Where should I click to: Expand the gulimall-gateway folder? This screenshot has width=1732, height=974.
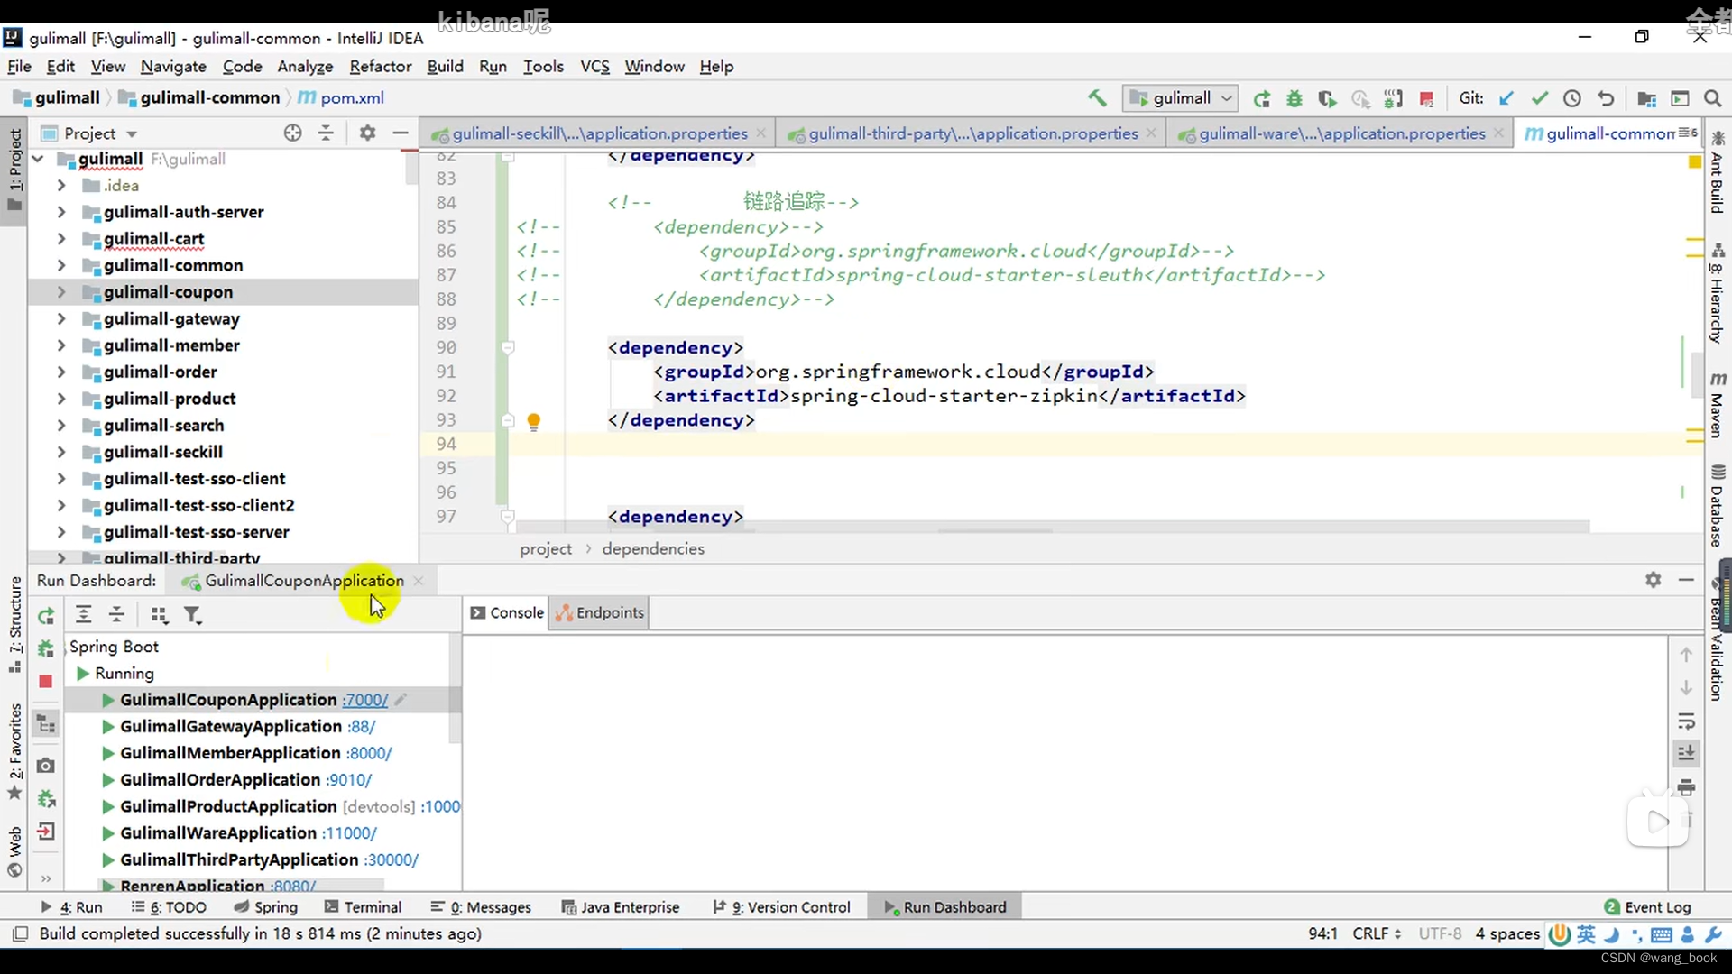tap(60, 319)
